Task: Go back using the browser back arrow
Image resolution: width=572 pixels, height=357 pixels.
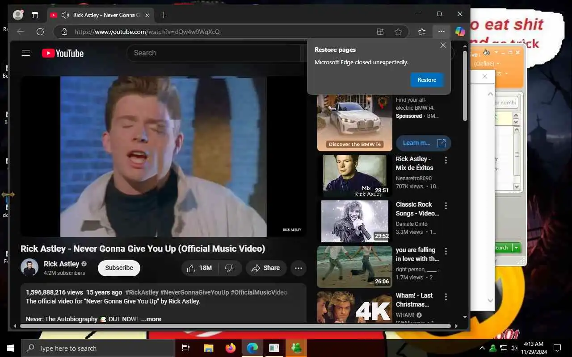Action: coord(20,32)
